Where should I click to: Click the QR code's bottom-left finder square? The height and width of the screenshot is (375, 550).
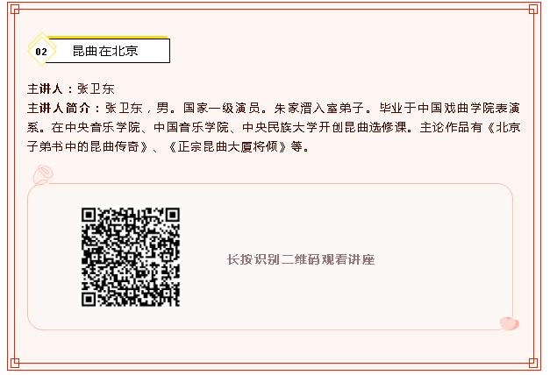tap(89, 299)
